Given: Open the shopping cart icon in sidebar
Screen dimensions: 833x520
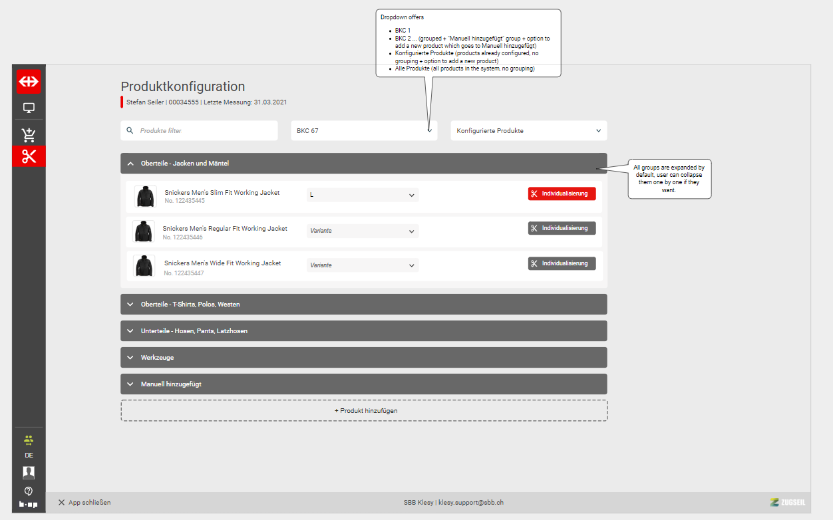Looking at the screenshot, I should tap(29, 134).
